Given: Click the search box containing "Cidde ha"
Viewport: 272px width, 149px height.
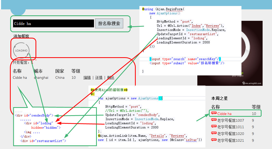Looking at the screenshot, I should (53, 23).
